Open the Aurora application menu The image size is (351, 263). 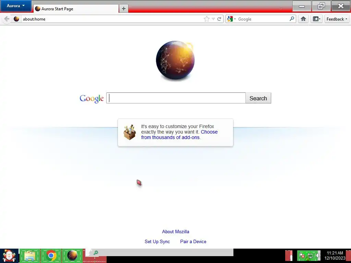16,6
